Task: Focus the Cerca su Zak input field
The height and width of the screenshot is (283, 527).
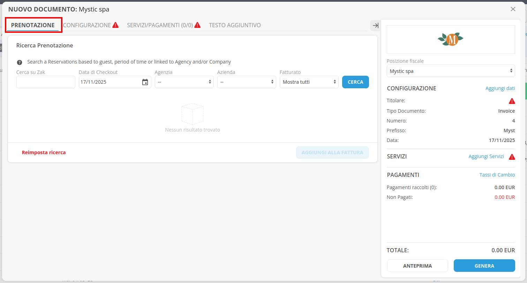Action: click(x=46, y=82)
